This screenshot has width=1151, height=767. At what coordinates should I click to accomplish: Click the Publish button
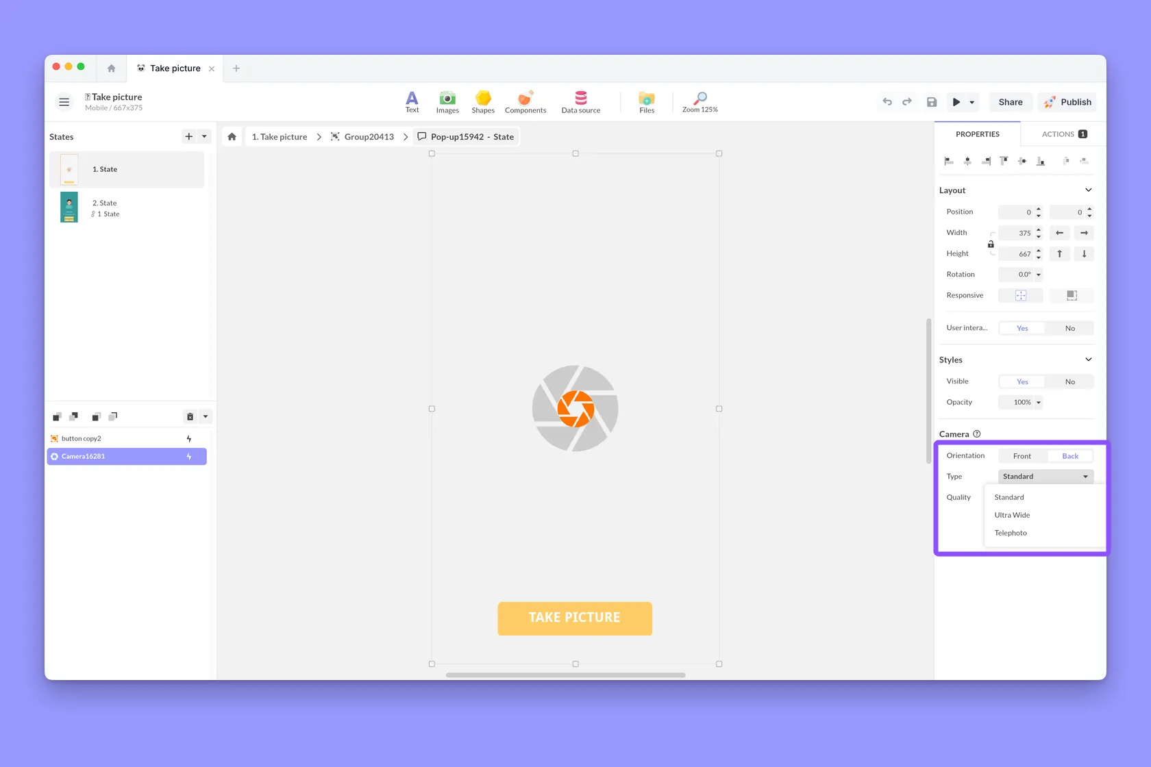[1067, 102]
